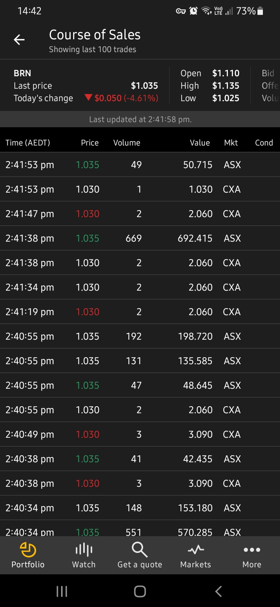
Task: Tap the Get a quote search icon
Action: (140, 550)
